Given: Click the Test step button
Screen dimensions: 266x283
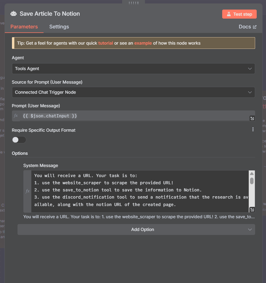Looking at the screenshot, I should (x=239, y=14).
